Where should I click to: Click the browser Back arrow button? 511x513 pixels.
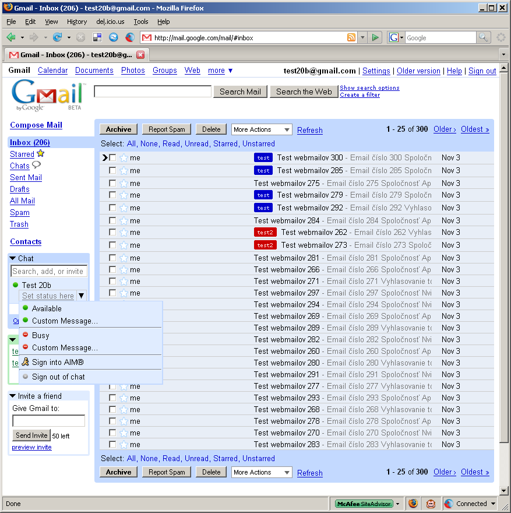click(11, 38)
